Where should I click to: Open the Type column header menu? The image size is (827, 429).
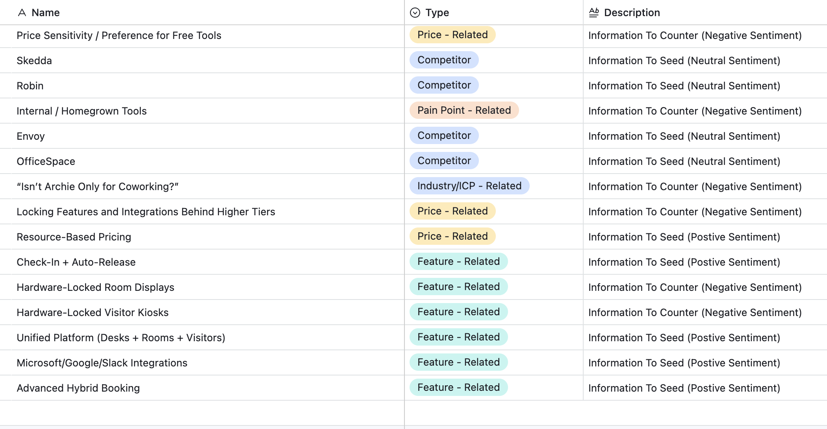tap(437, 13)
